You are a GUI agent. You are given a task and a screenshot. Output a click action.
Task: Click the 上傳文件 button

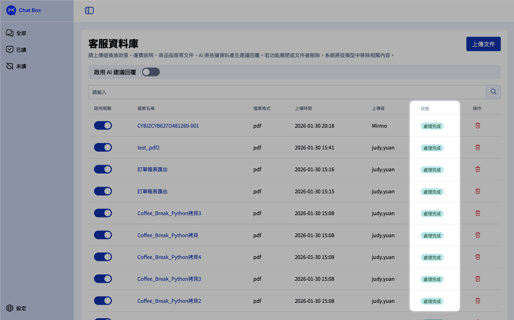[x=483, y=44]
